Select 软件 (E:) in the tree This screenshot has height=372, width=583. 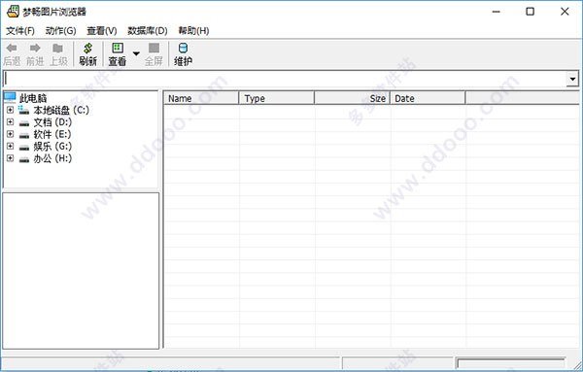pos(52,134)
